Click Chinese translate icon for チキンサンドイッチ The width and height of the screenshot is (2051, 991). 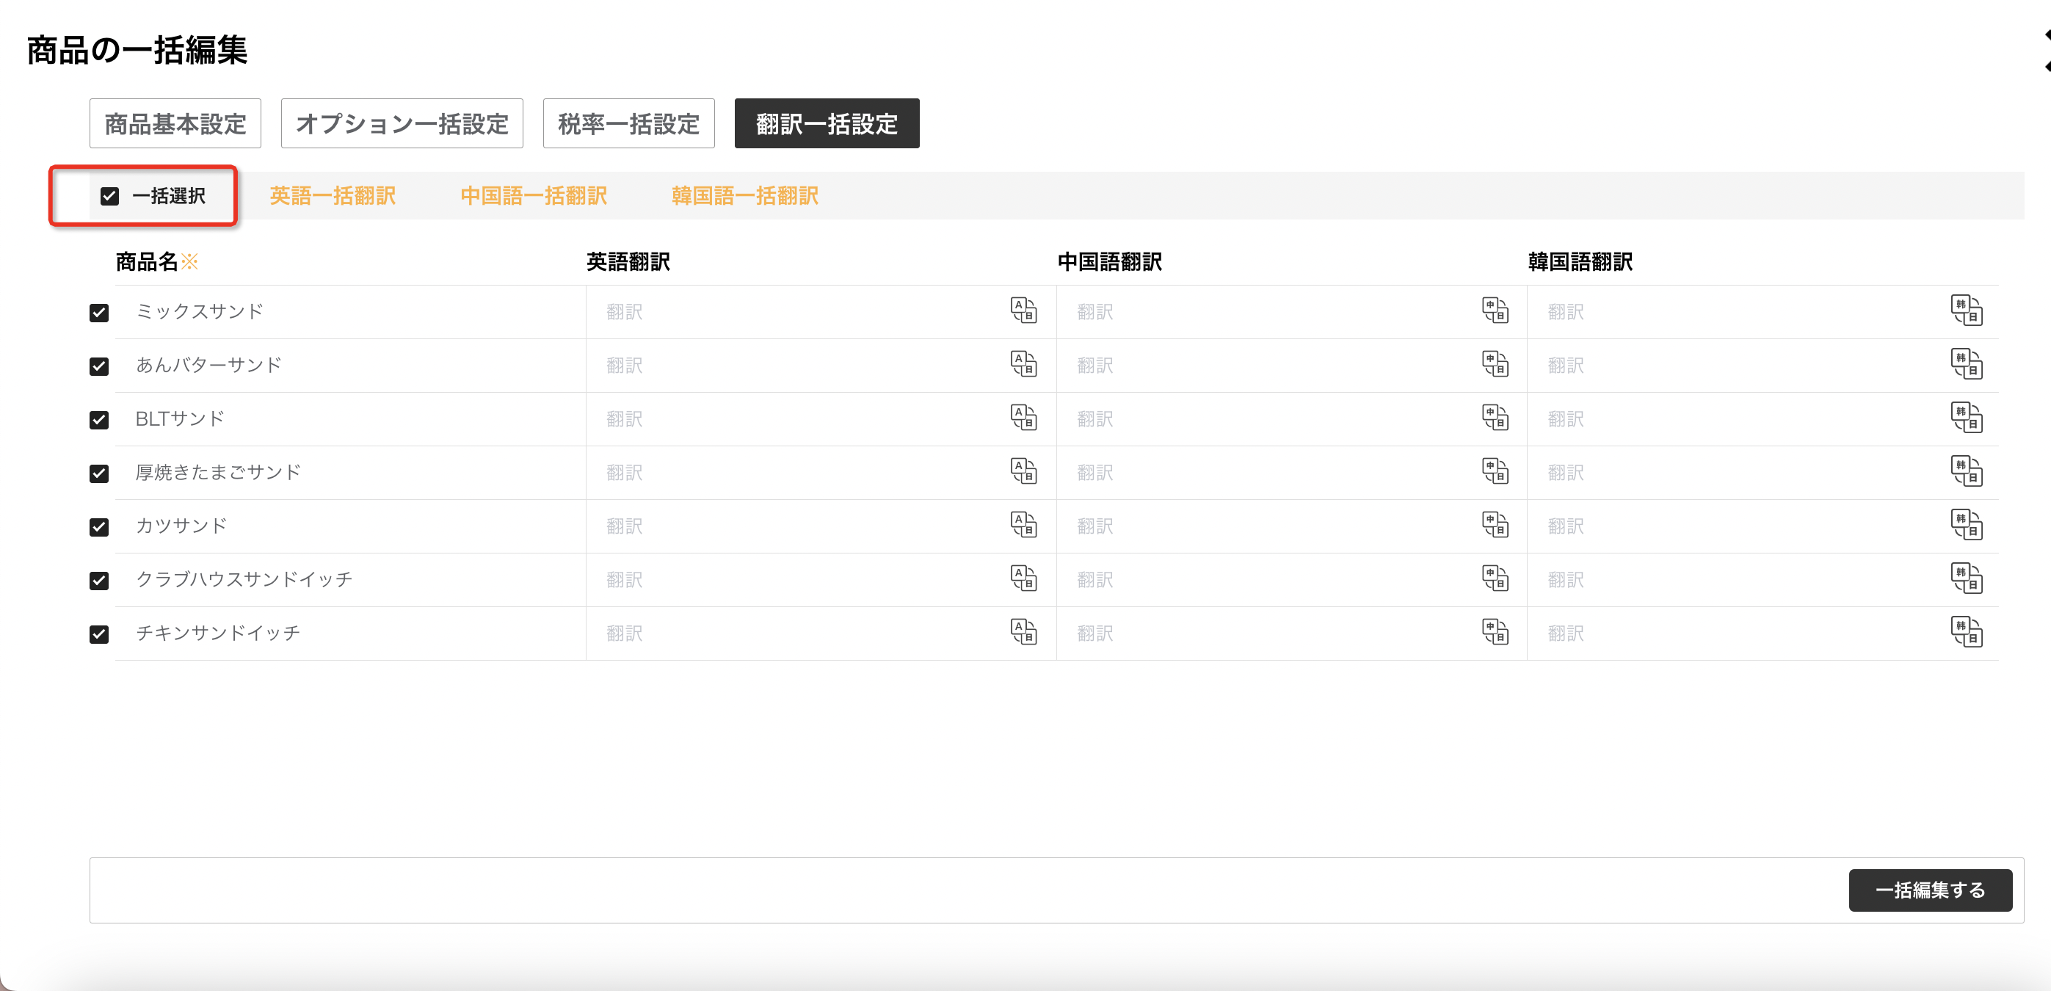[x=1495, y=632]
